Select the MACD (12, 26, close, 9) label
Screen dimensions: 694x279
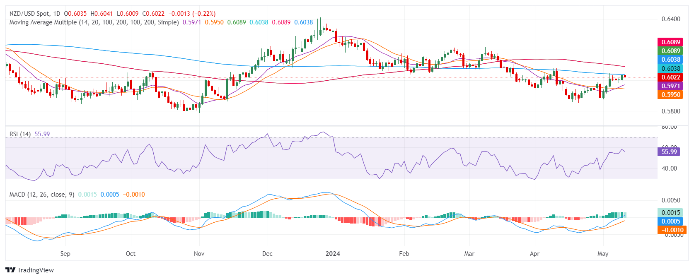[42, 195]
